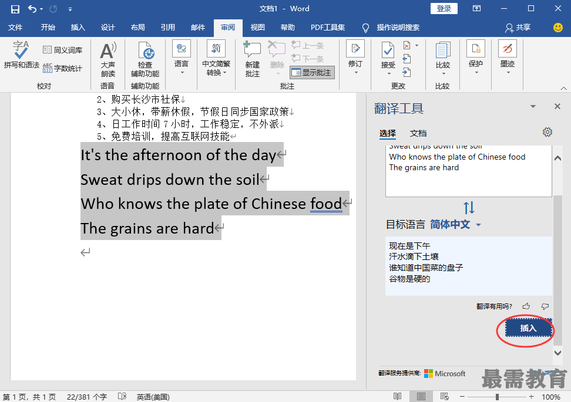Click the proofing status icon
The image size is (571, 402).
pyautogui.click(x=122, y=397)
